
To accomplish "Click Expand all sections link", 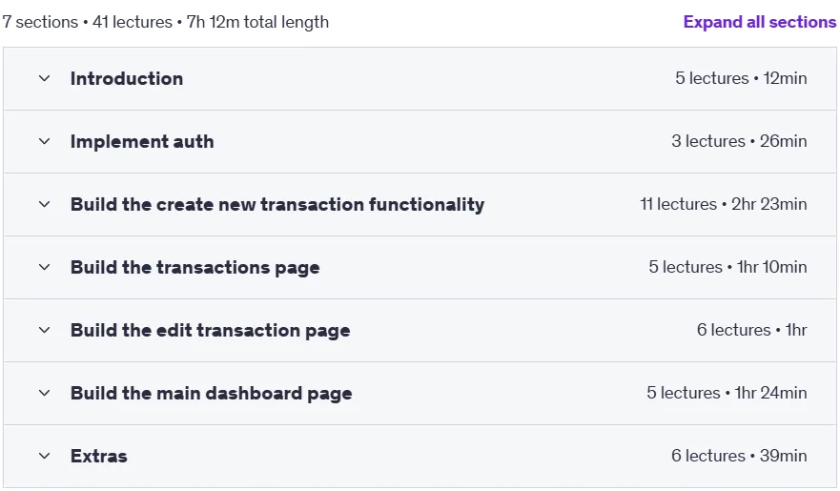I will pyautogui.click(x=760, y=22).
